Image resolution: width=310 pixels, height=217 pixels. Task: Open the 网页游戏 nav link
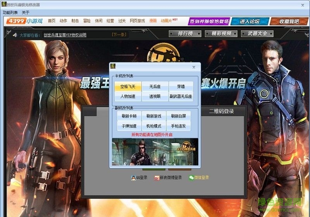(x=137, y=21)
